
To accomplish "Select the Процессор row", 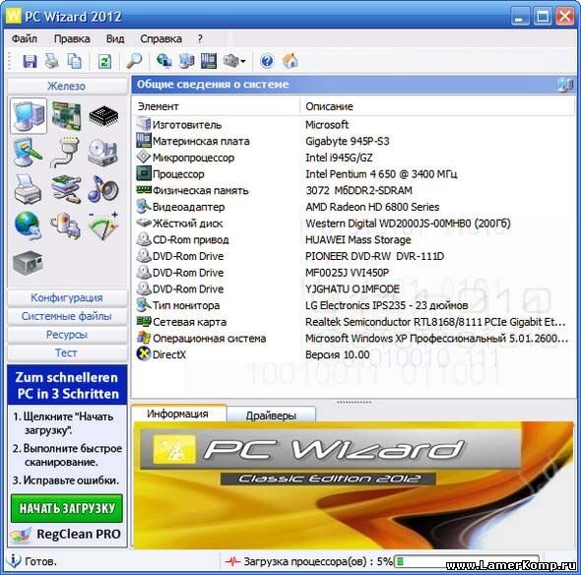I will click(x=354, y=173).
